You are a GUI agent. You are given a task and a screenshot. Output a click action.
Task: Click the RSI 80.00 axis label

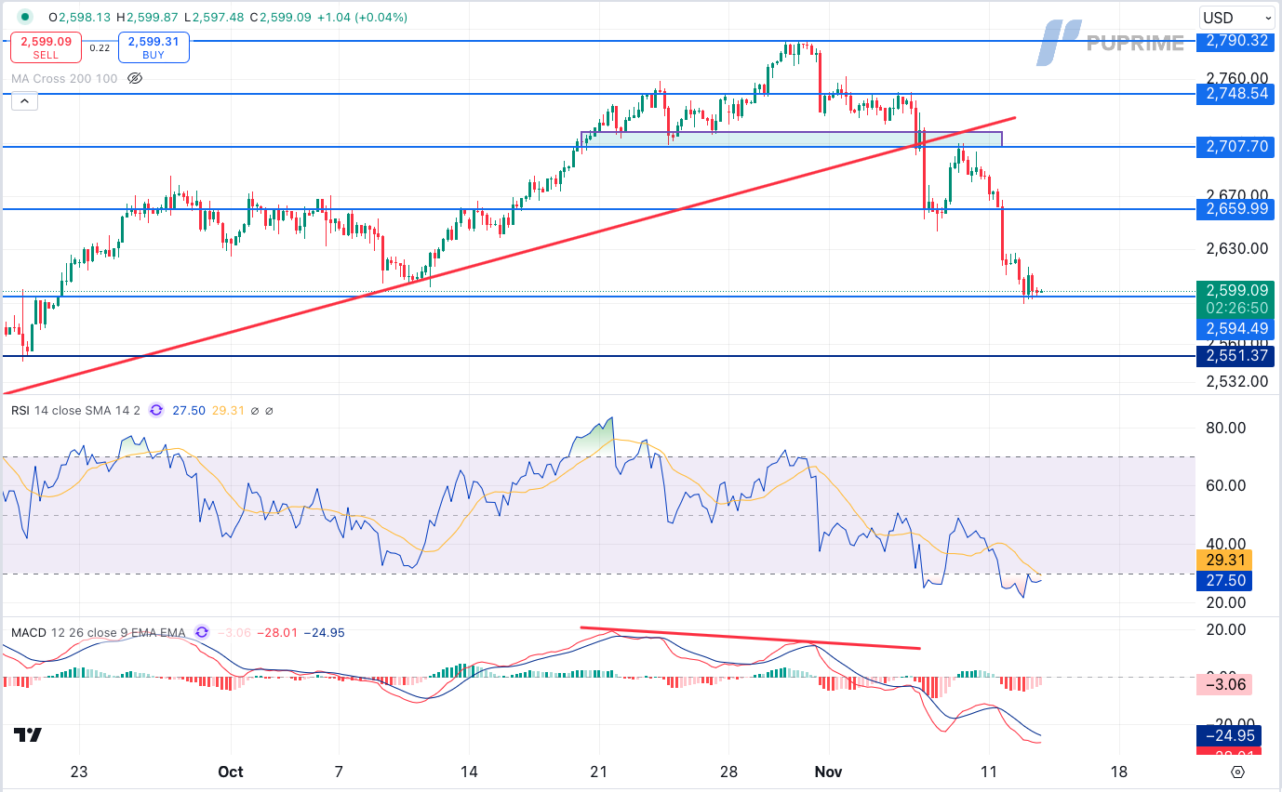(x=1224, y=428)
